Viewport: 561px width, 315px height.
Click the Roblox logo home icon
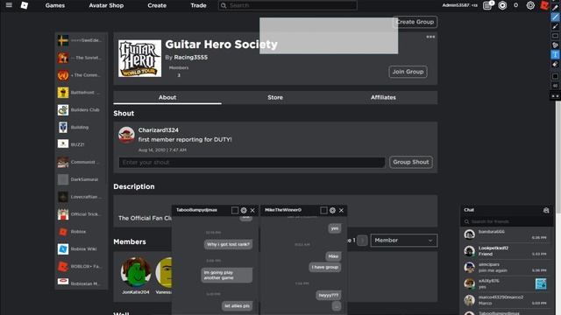[25, 5]
